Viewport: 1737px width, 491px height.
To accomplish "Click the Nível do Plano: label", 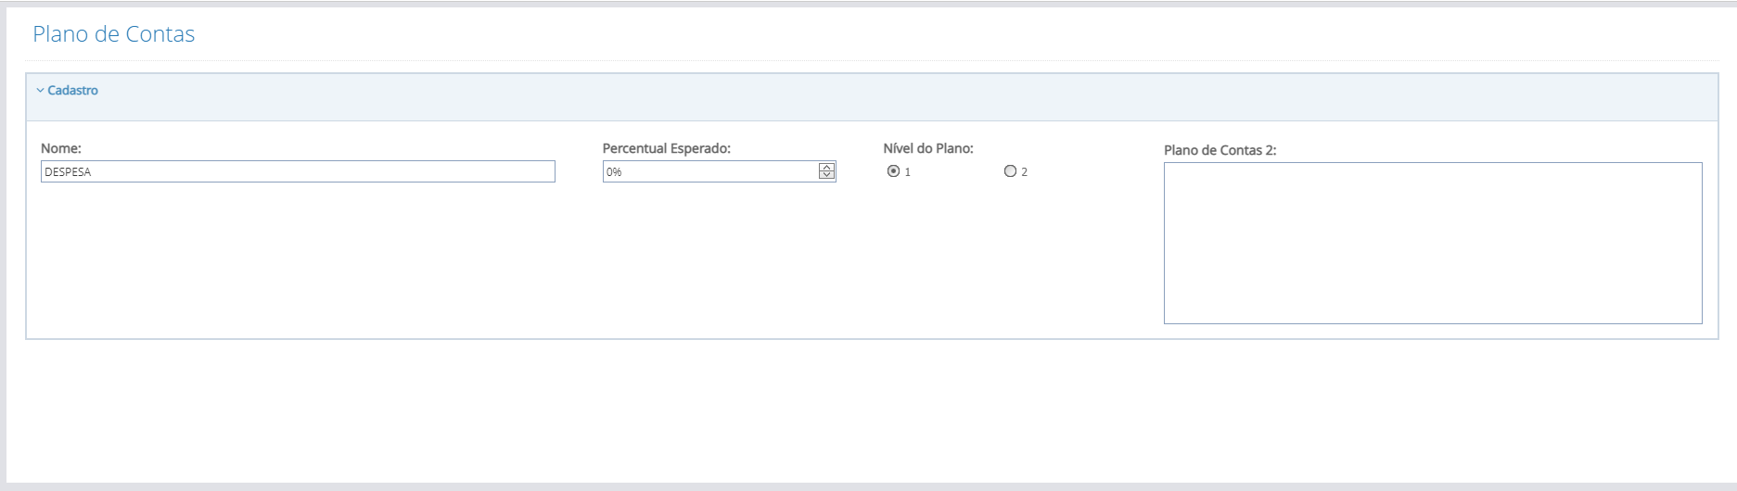I will pyautogui.click(x=927, y=148).
